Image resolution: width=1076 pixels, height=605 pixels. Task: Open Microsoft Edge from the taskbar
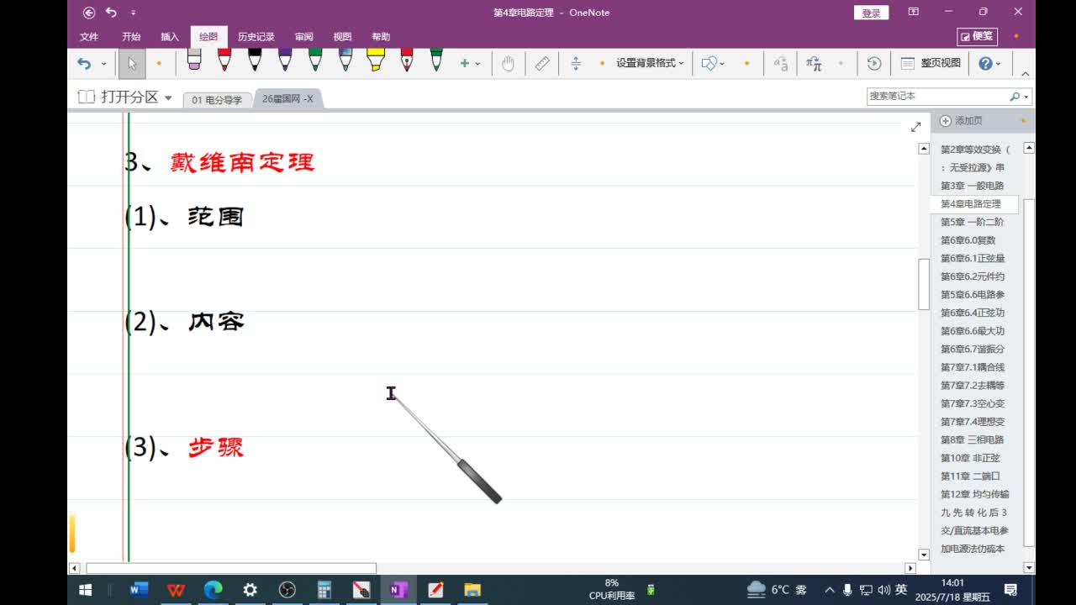point(213,590)
